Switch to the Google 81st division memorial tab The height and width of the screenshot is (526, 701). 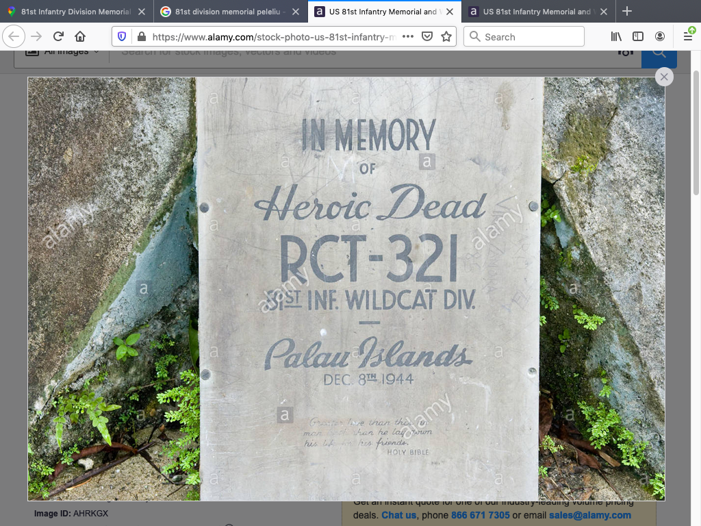coord(222,12)
